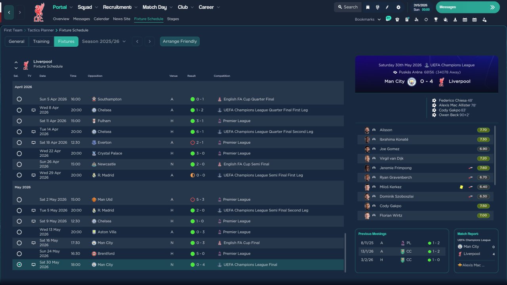Select the Everton 18 Apr fixture radio
Screen dimensions: 507x285
(19, 142)
